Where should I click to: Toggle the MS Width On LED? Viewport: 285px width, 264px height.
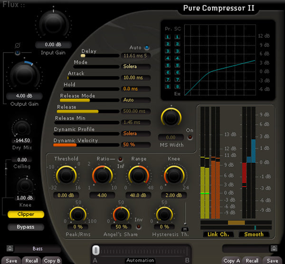point(190,137)
